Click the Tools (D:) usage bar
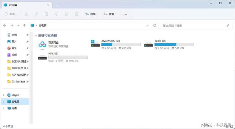The image size is (235, 129). 174,44
